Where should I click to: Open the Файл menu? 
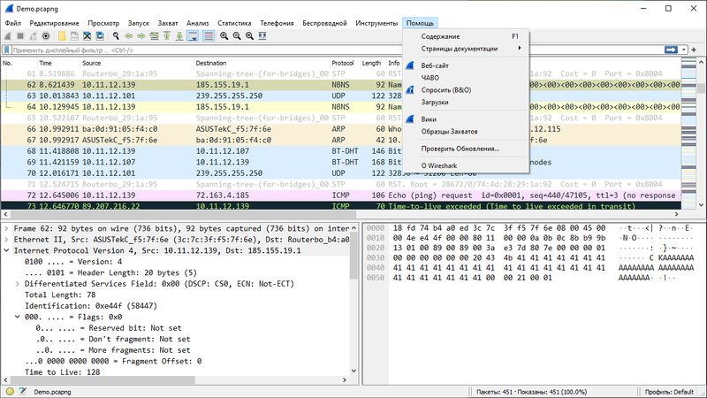pos(13,23)
